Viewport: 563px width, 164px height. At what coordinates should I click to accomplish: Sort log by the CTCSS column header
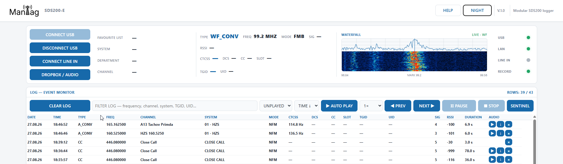(293, 117)
